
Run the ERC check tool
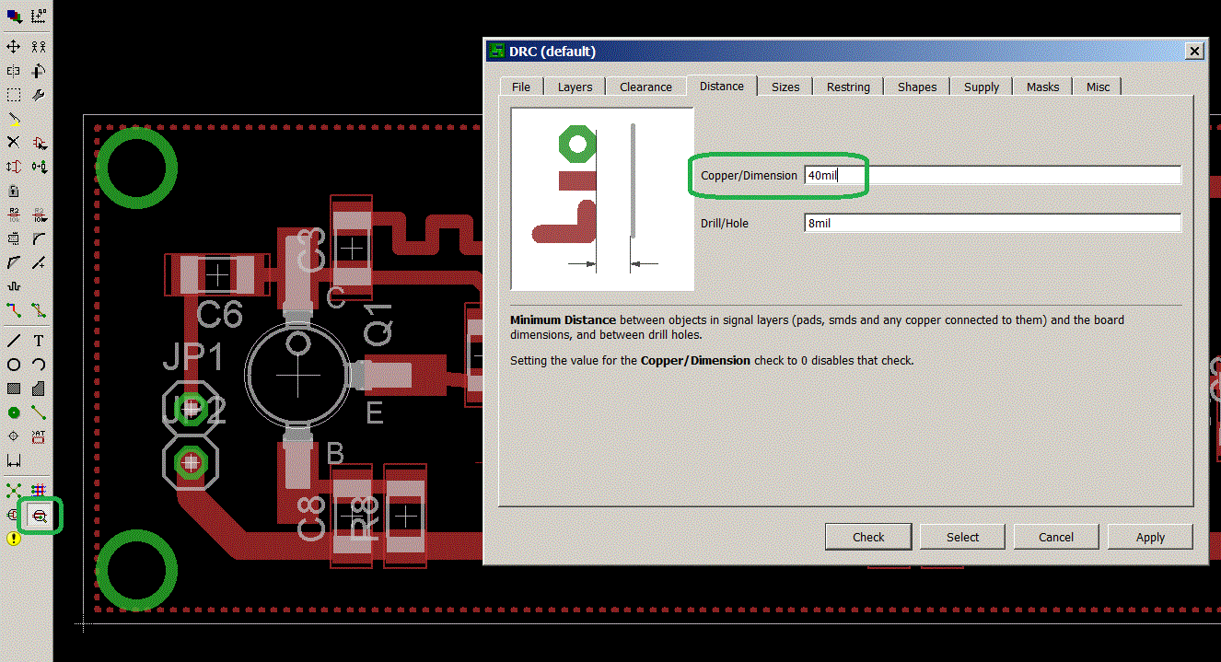tap(14, 516)
